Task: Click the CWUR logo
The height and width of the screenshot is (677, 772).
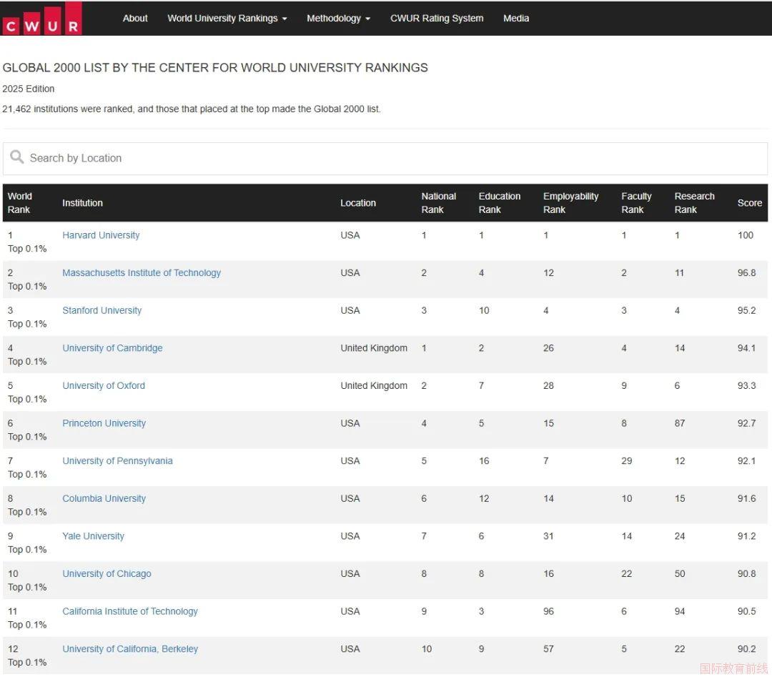Action: tap(41, 19)
